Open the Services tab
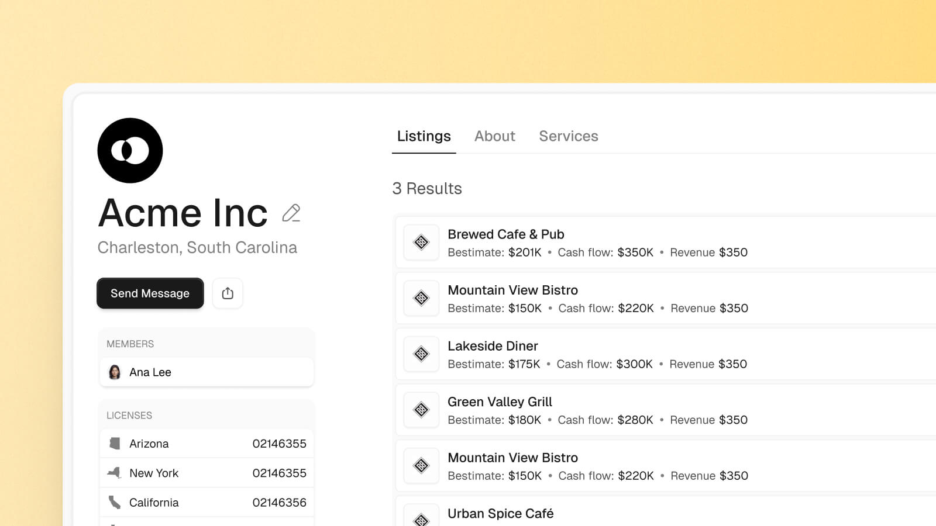Screen dimensions: 936x526 coord(569,136)
